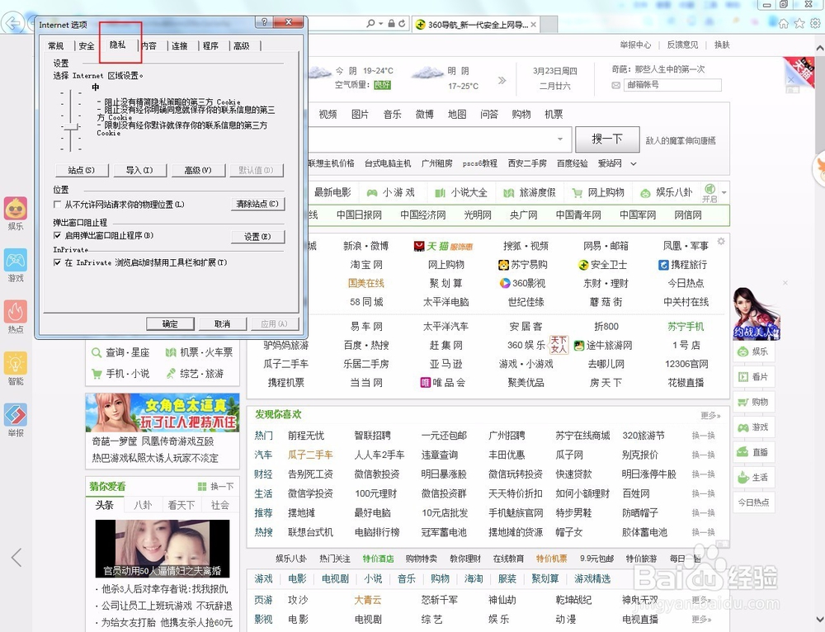
Task: Open the browser home icon
Action: point(784,24)
